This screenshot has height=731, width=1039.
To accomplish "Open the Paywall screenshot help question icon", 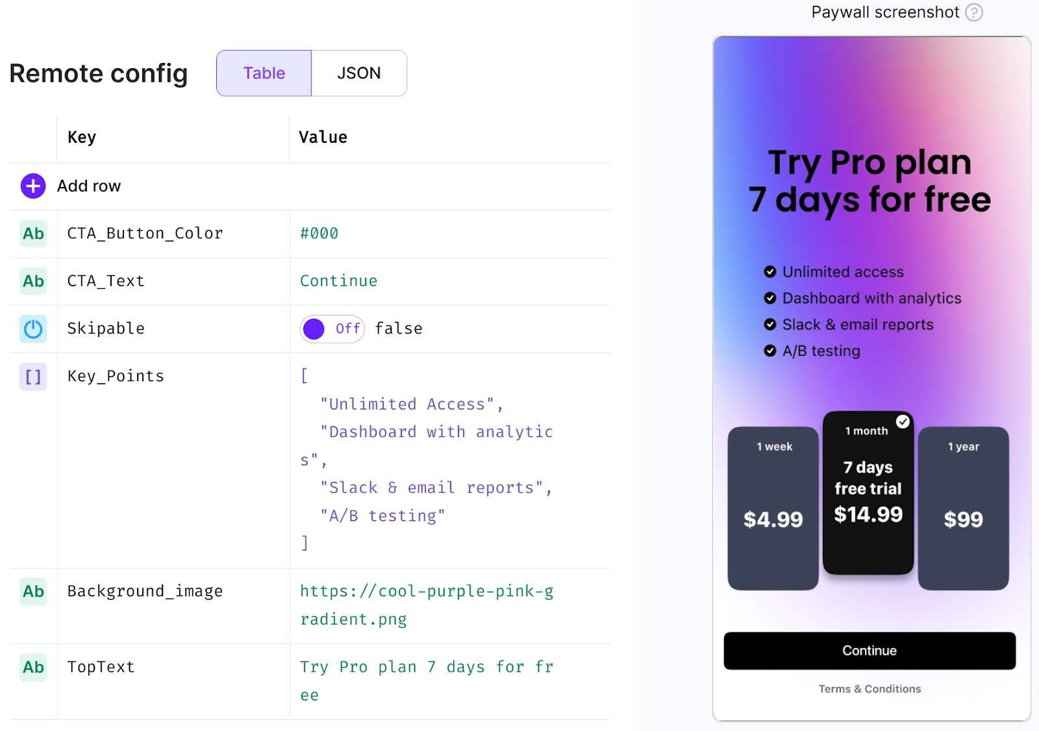I will click(974, 12).
